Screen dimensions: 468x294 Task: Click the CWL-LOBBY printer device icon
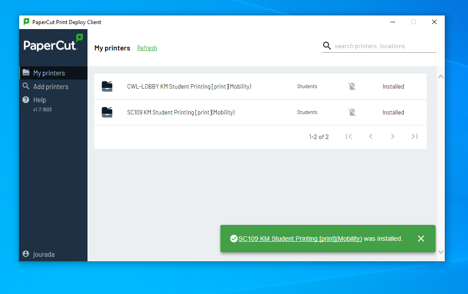(x=107, y=86)
